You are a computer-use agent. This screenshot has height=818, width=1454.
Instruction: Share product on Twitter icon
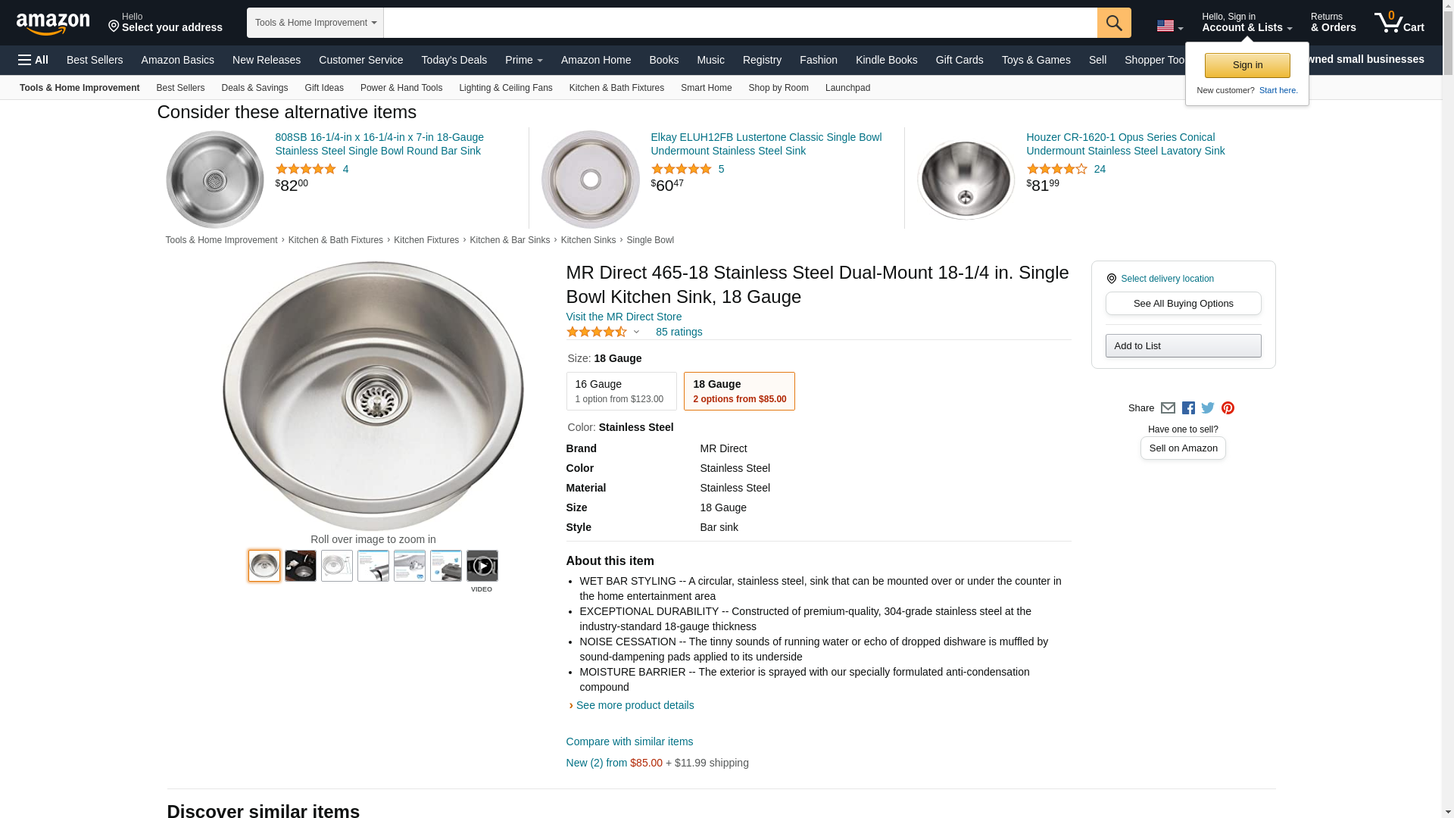point(1208,408)
